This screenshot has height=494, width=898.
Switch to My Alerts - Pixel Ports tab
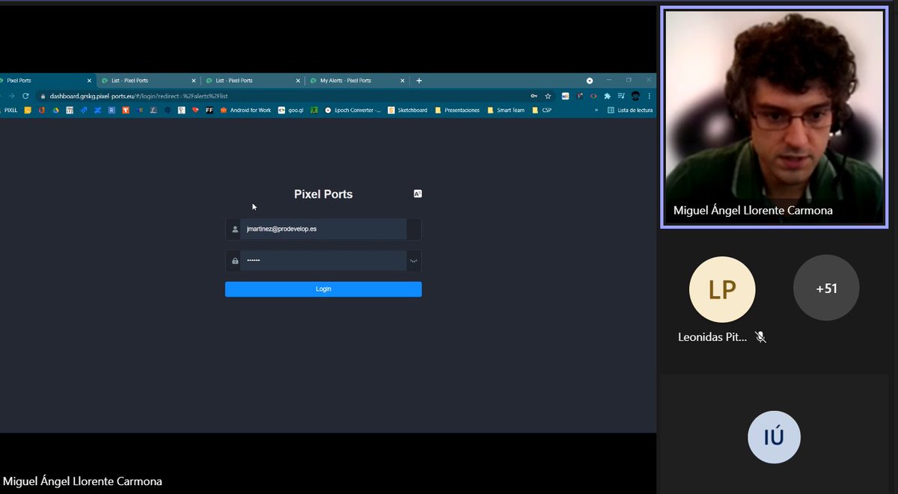pos(358,81)
